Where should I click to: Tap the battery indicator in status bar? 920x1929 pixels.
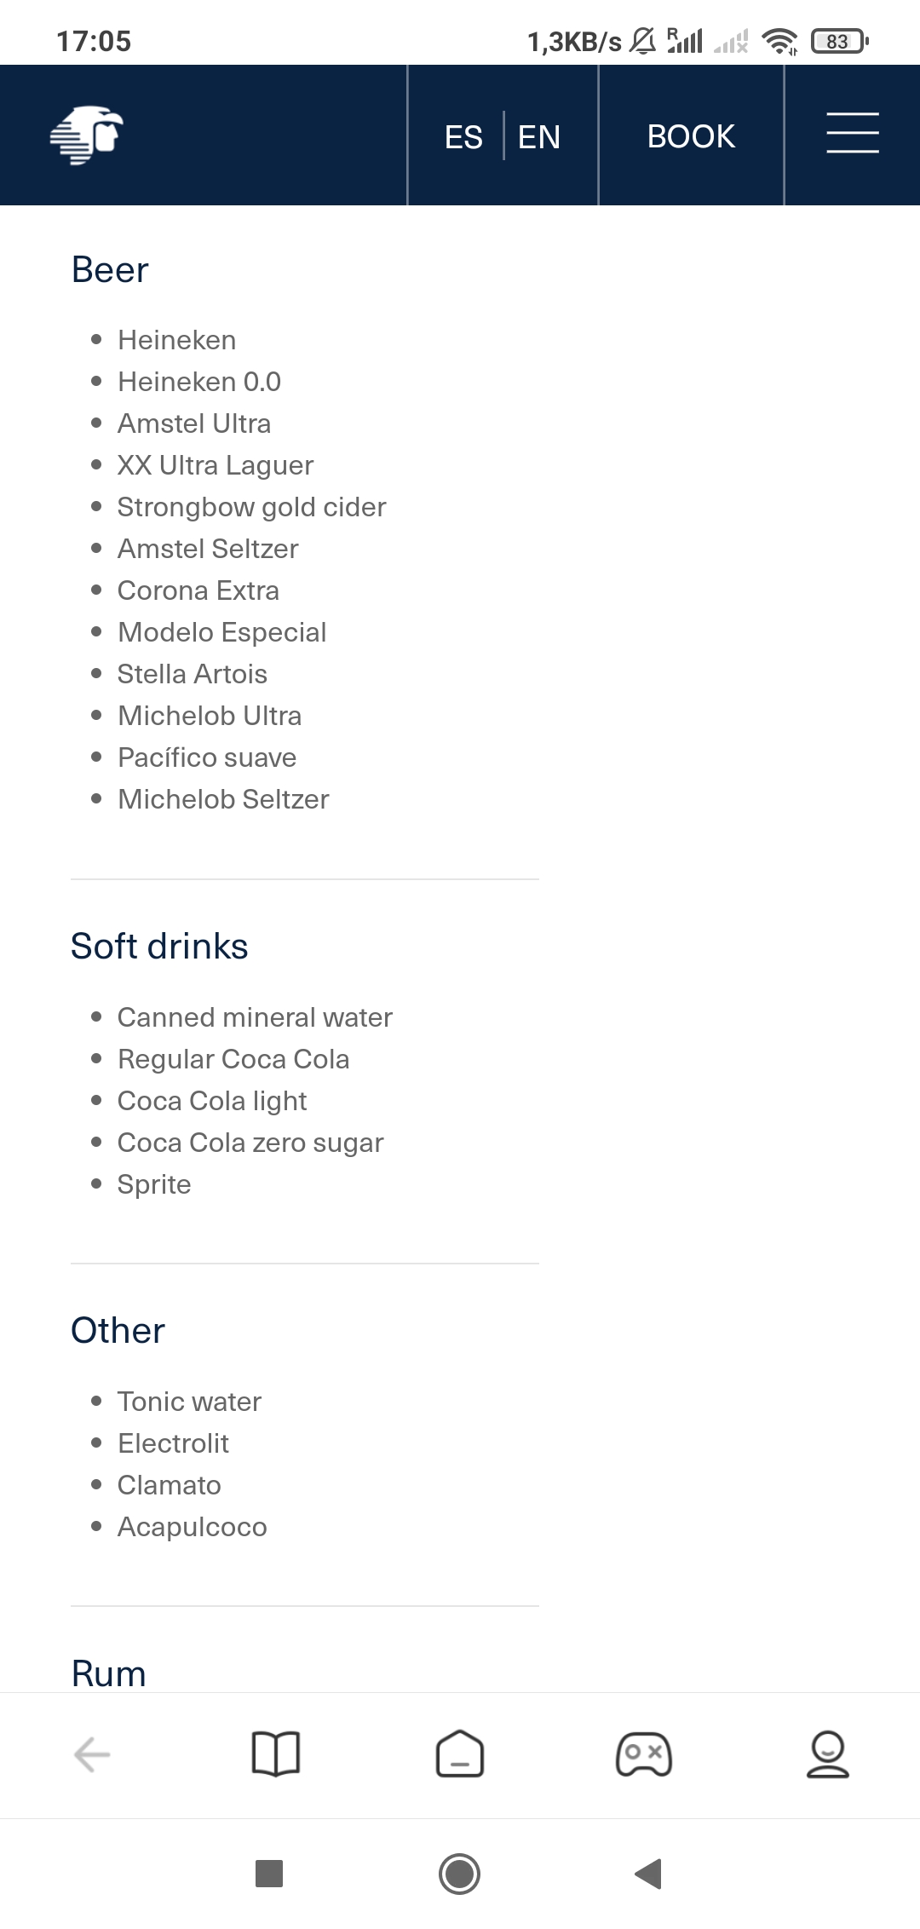click(x=839, y=41)
